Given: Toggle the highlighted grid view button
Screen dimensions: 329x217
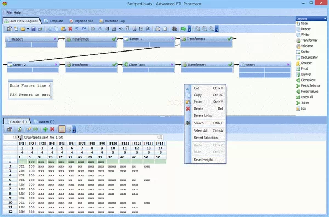Looking at the screenshot, I should pos(61,129).
